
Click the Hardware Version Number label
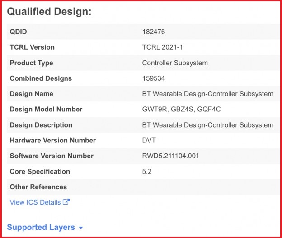(53, 140)
